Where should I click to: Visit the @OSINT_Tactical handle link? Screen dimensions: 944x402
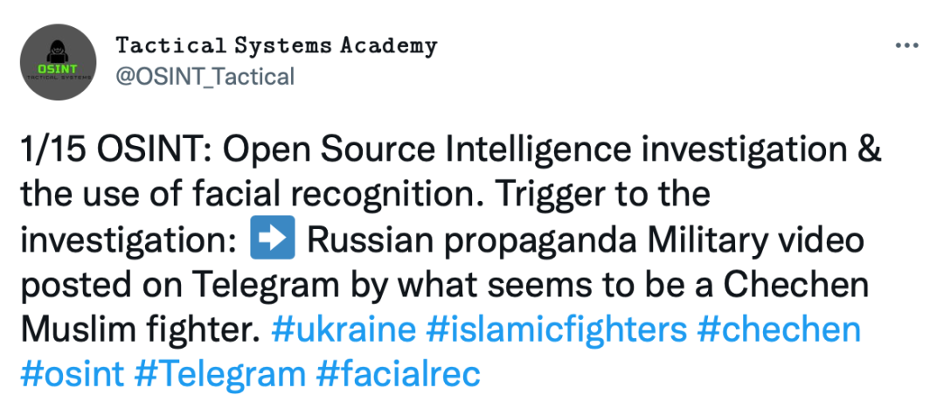[x=205, y=76]
